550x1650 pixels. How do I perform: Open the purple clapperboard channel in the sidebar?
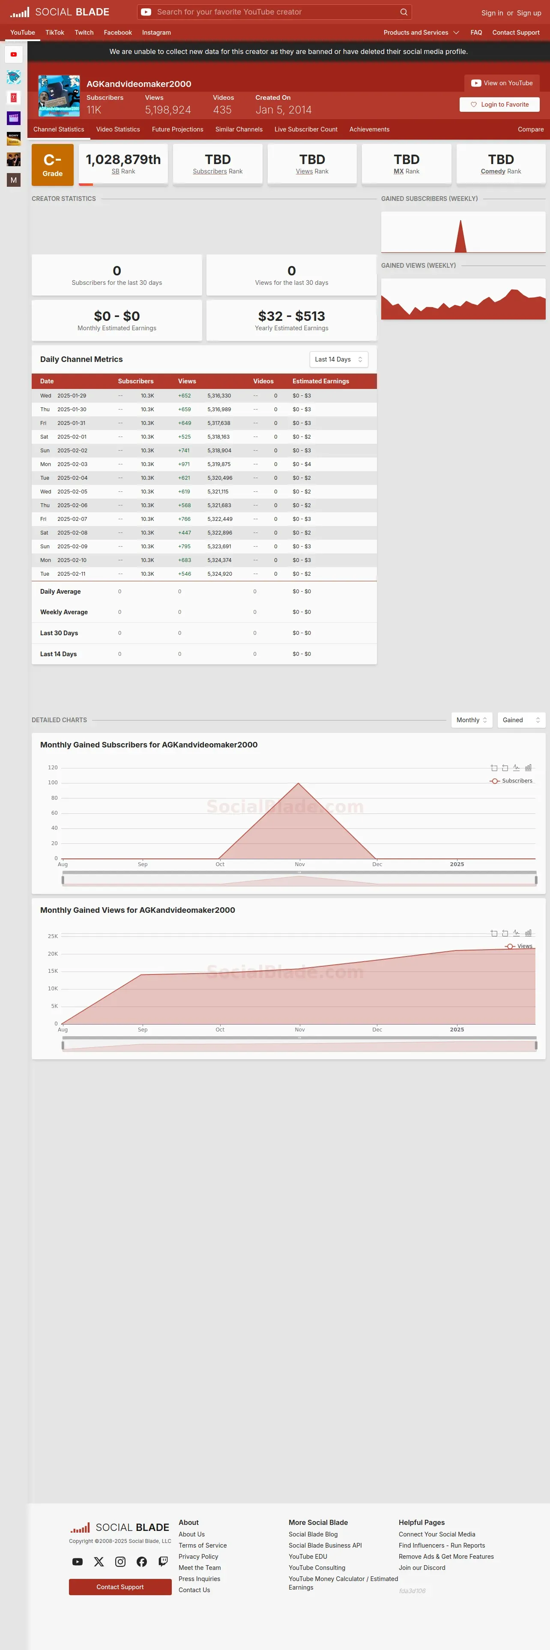click(13, 118)
